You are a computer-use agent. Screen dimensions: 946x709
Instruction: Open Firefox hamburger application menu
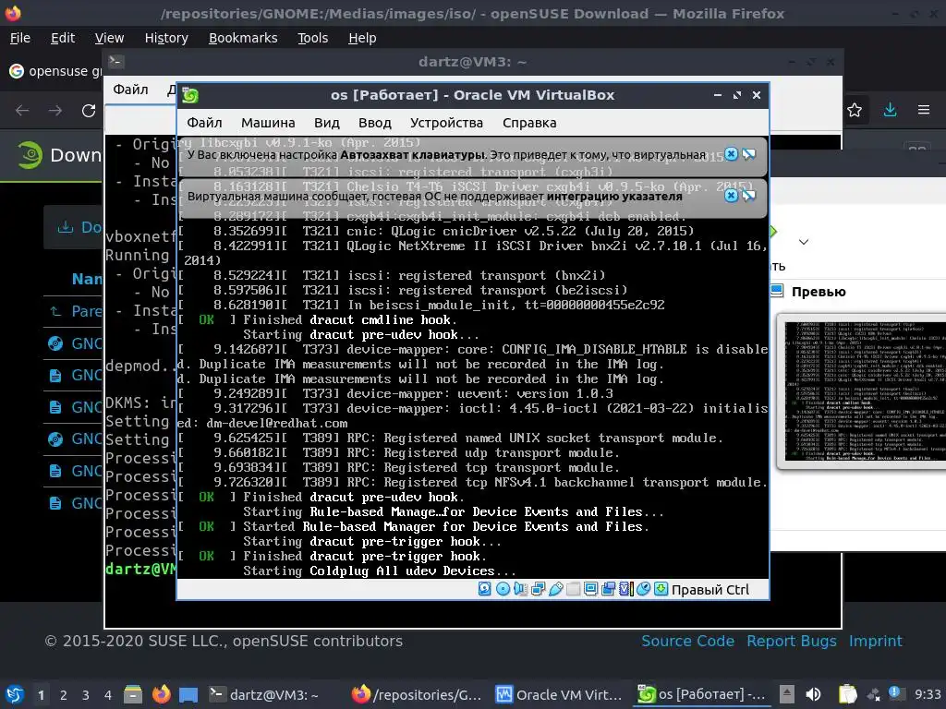924,110
